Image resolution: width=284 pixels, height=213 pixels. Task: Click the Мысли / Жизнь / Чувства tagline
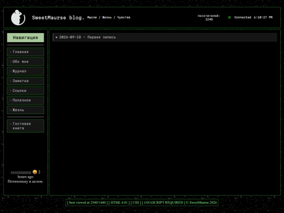[x=109, y=17]
